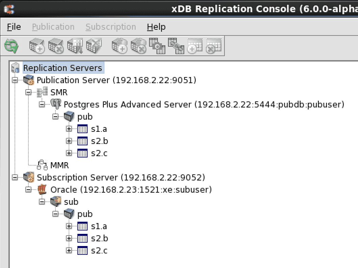Select the Replication Servers root node
The width and height of the screenshot is (358, 268).
(x=62, y=68)
